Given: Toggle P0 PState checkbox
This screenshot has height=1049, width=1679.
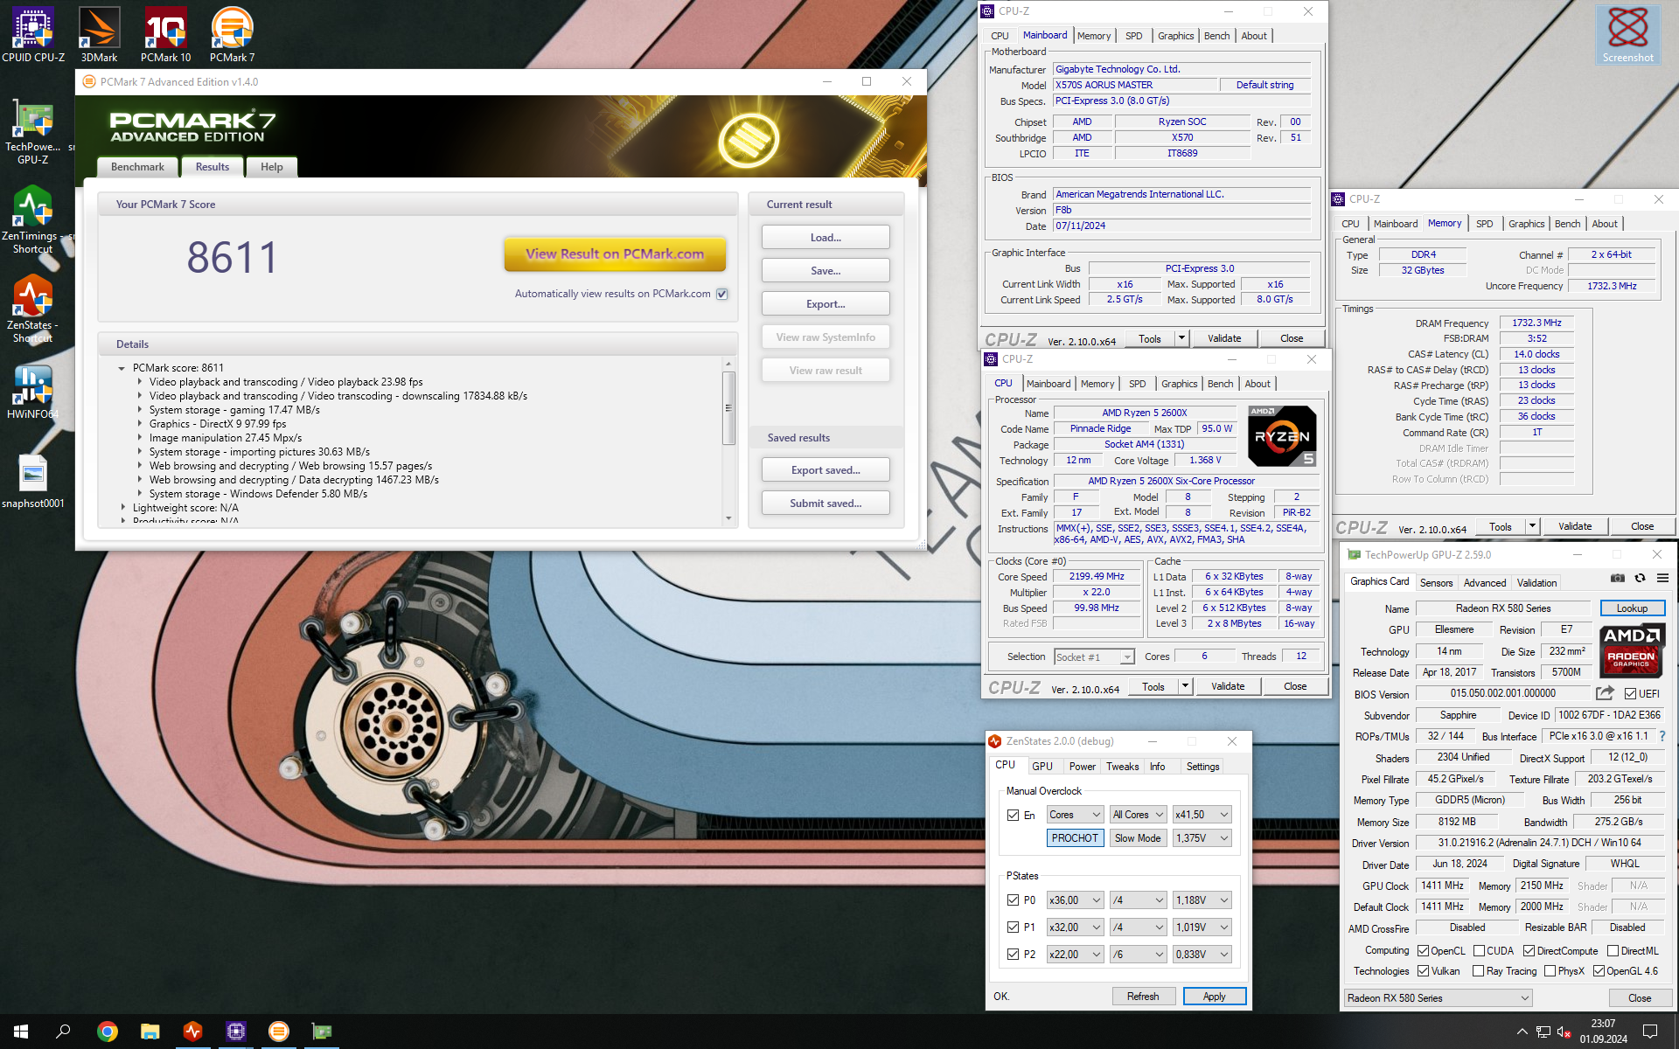Looking at the screenshot, I should click(x=1013, y=900).
